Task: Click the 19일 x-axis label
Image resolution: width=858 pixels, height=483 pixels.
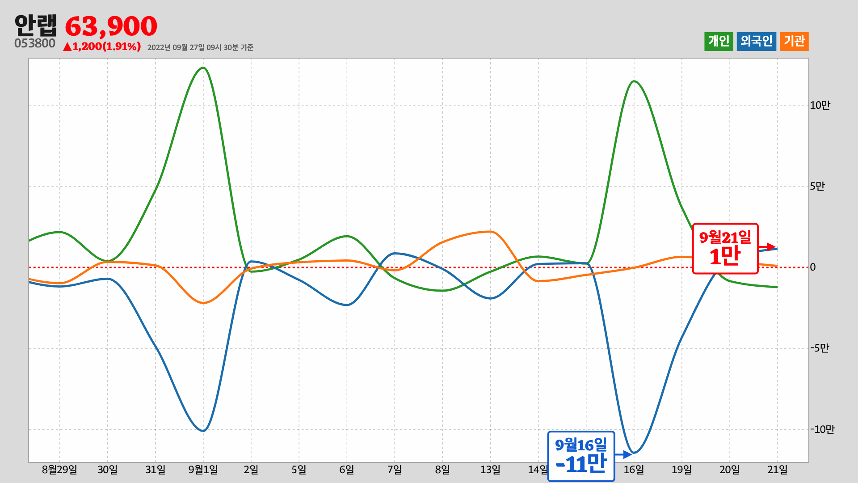Action: click(x=682, y=470)
